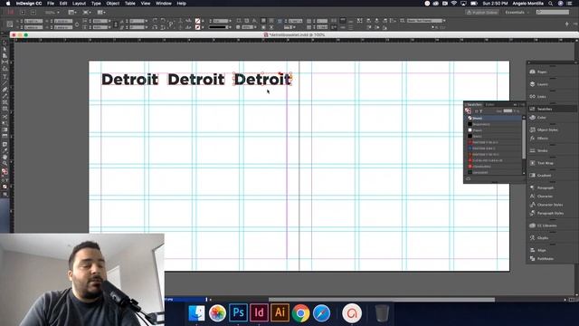Click the reference point locator in Control panel
This screenshot has width=579, height=326.
point(10,24)
